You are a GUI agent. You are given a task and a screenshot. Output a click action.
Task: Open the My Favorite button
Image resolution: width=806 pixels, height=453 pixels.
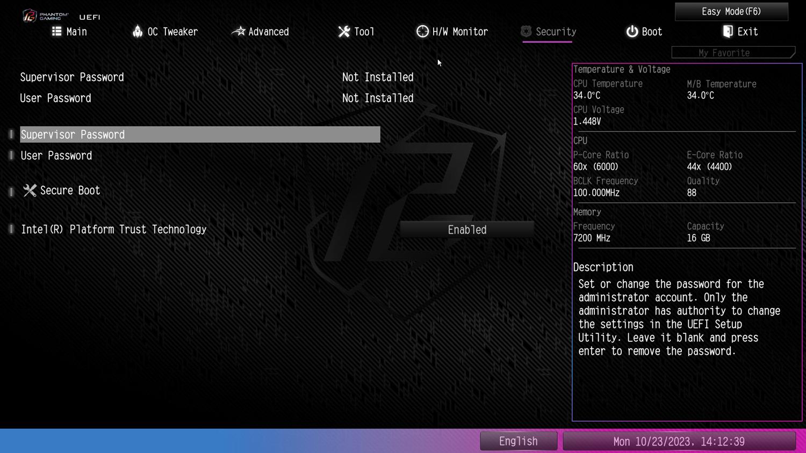pyautogui.click(x=732, y=53)
